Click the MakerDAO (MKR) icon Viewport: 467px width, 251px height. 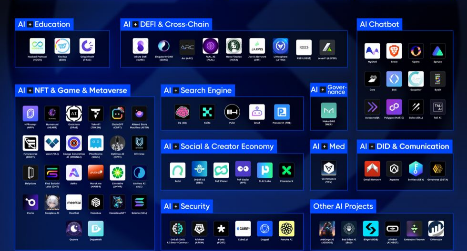point(328,110)
